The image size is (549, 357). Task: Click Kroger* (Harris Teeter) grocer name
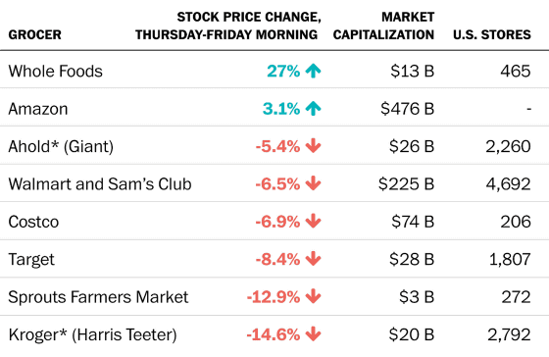pos(93,334)
